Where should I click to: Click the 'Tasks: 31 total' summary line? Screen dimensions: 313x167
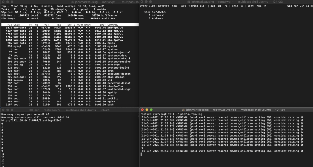(x=53, y=9)
